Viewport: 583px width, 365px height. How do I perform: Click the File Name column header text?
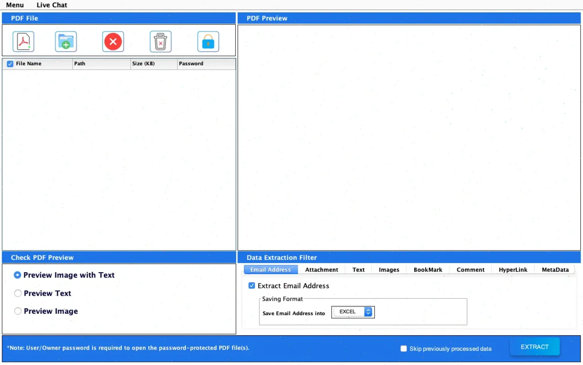[29, 63]
